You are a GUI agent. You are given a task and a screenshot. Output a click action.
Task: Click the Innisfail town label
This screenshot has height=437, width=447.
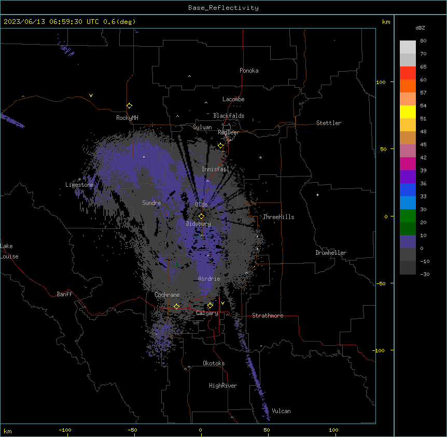click(x=215, y=169)
